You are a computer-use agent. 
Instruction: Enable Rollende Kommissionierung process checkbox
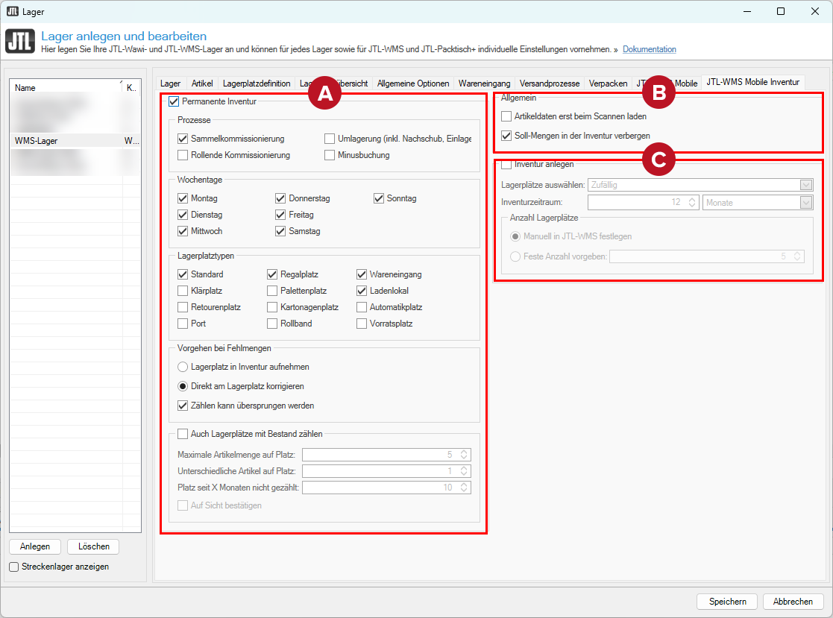(183, 155)
